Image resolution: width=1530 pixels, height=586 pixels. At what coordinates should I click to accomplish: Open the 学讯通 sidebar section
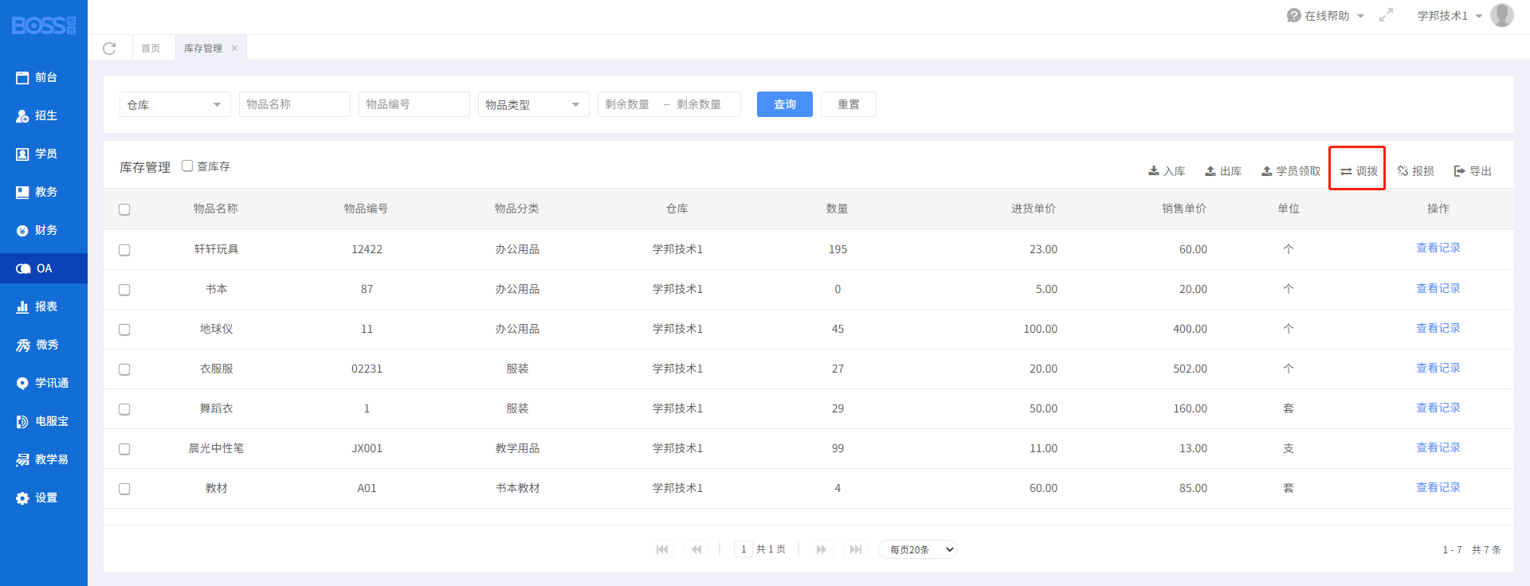44,383
